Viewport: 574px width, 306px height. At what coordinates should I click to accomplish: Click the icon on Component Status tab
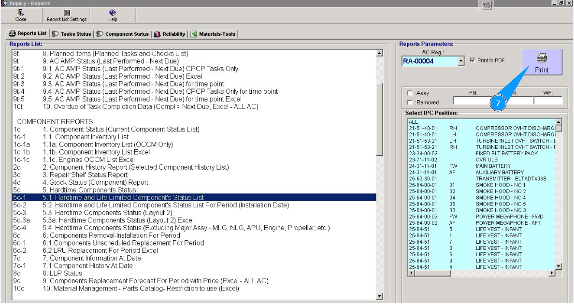[100, 34]
